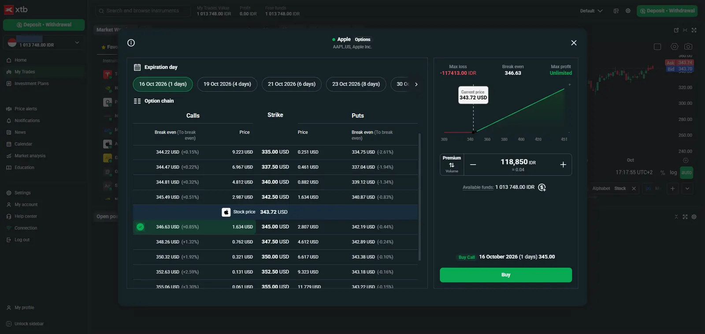Click the Calendar icon in sidebar
The image size is (705, 334).
pyautogui.click(x=9, y=144)
